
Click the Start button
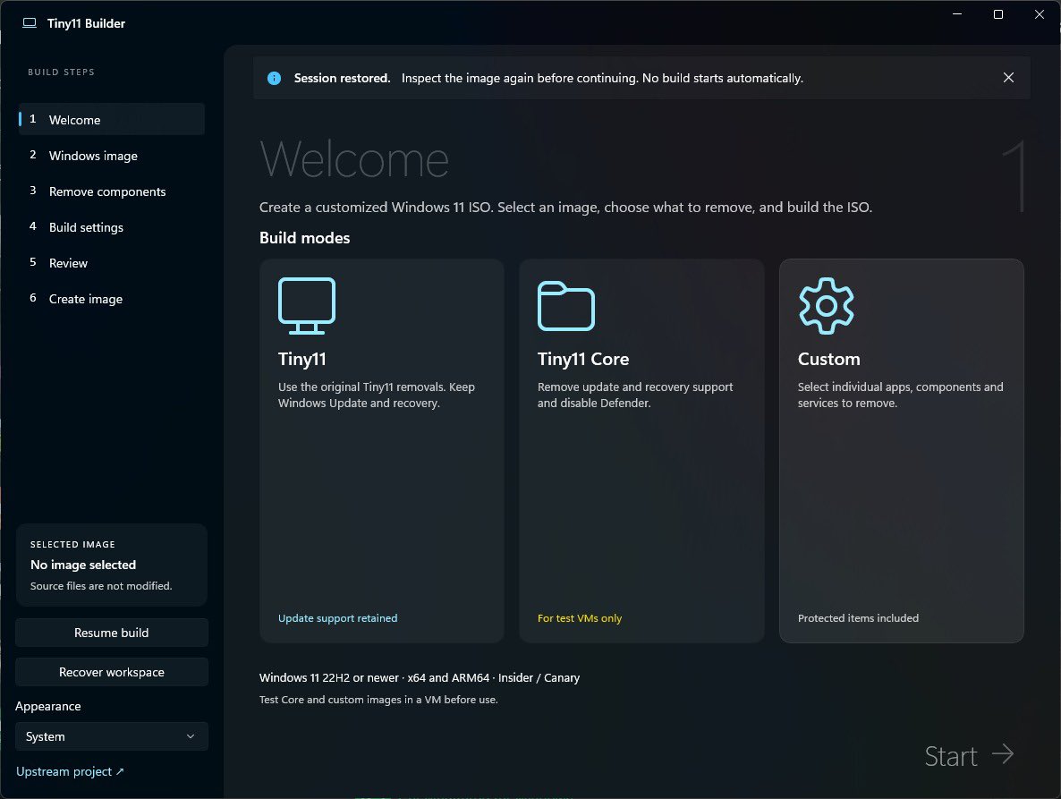coord(969,756)
